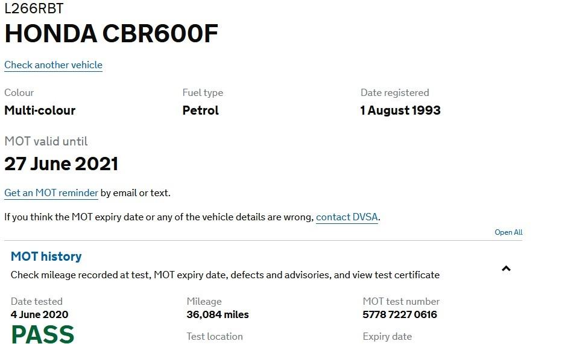Click the MOT test number 5778 7227 0616
The image size is (562, 344).
click(x=400, y=314)
